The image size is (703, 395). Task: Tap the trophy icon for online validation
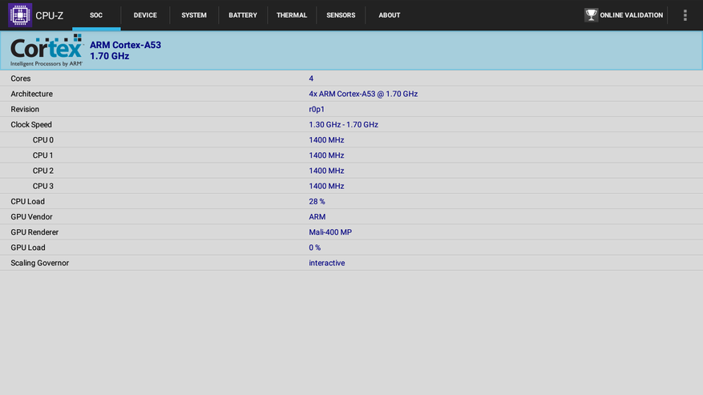591,15
